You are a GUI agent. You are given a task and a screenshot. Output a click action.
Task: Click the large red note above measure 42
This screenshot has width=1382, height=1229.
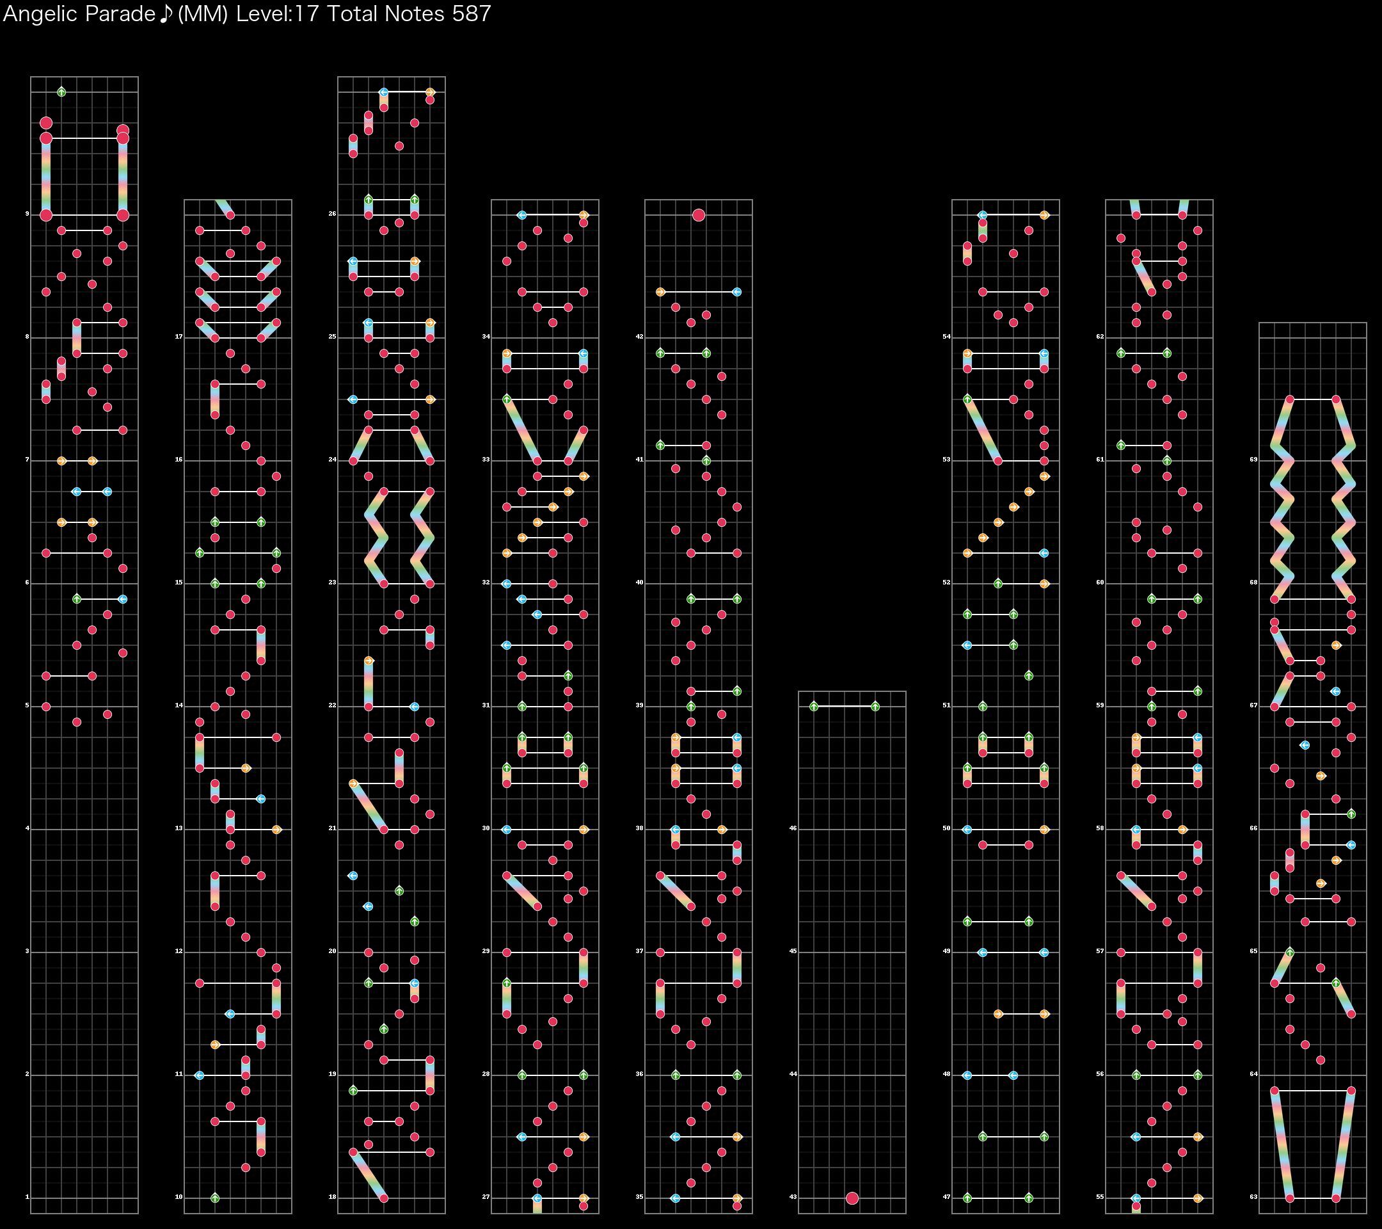point(699,215)
